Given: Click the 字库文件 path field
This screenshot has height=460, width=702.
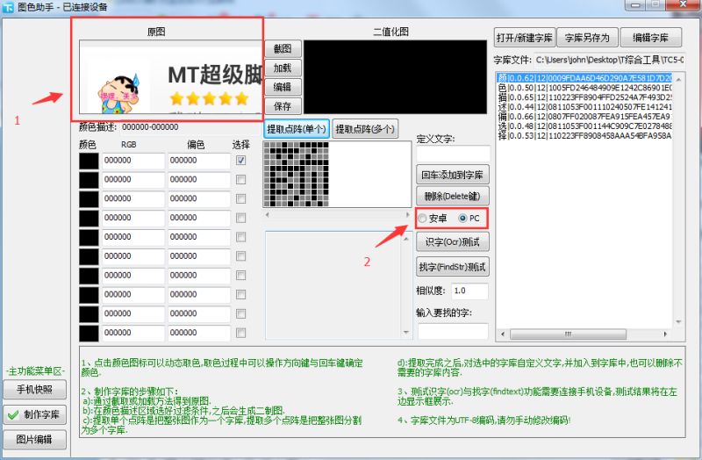Looking at the screenshot, I should pyautogui.click(x=609, y=60).
